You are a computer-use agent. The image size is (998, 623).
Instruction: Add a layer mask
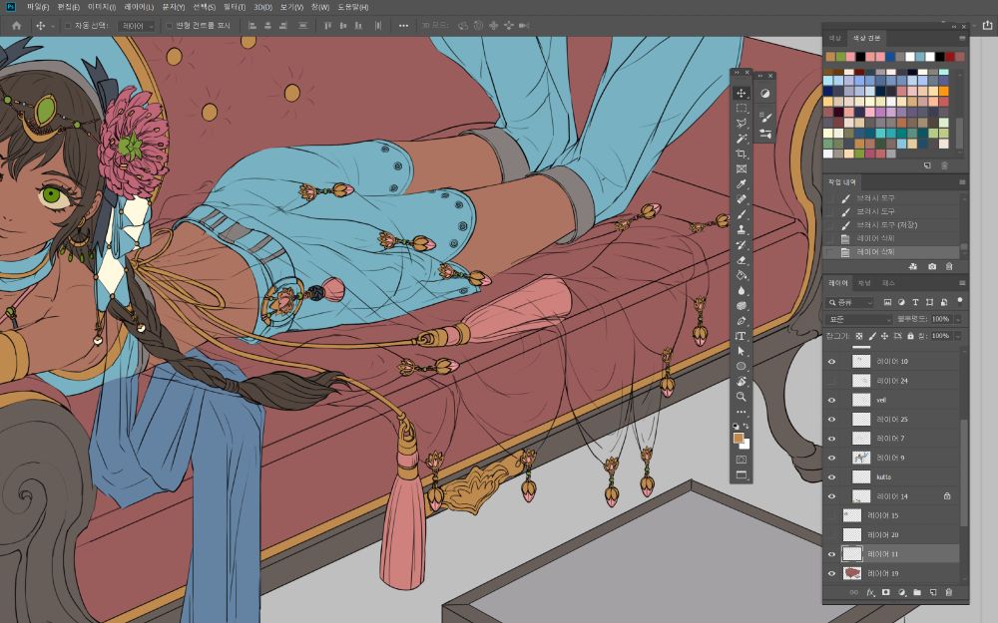(x=885, y=592)
